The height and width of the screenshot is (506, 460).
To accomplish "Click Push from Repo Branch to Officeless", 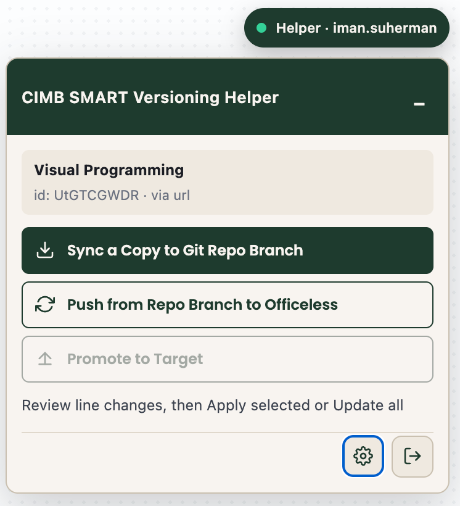I will 228,305.
